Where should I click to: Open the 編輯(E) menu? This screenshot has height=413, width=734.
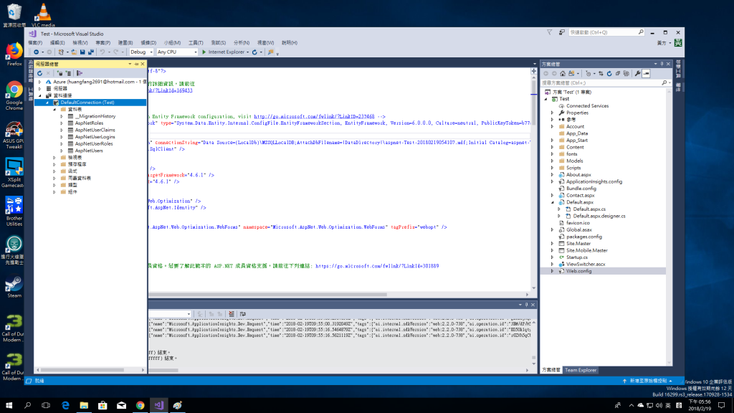coord(57,42)
